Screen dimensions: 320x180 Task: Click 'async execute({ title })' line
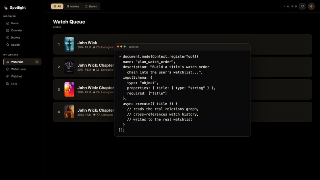[x=150, y=104]
